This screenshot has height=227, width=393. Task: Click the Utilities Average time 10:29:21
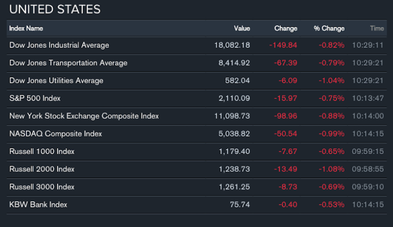[367, 81]
